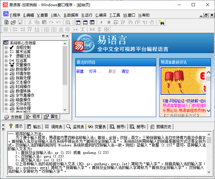Expand the 系统处理 tree node
Viewport: 215px width, 179px height.
[6, 109]
